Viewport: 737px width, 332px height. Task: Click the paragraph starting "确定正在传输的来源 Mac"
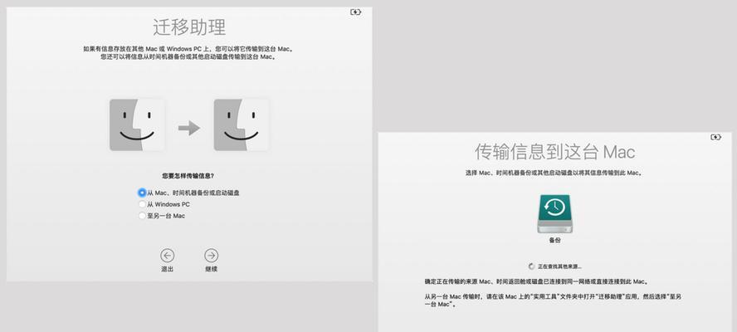536,281
